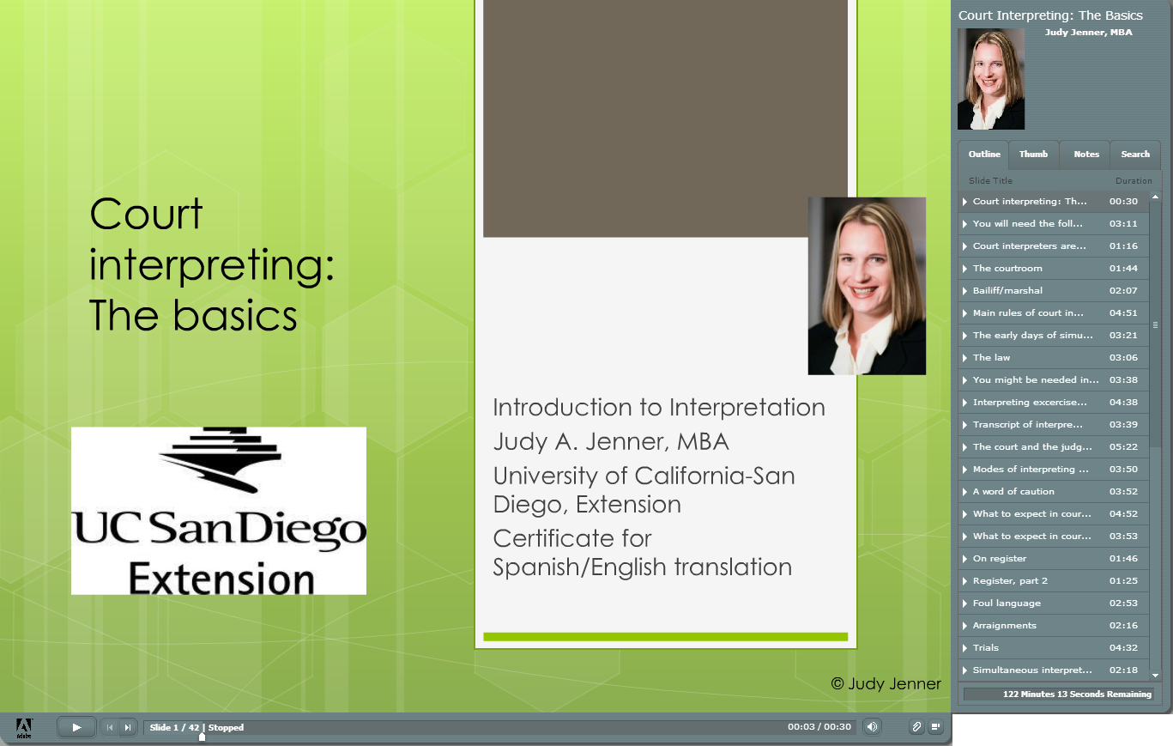Go to the 'On register' slide
Image resolution: width=1173 pixels, height=746 pixels.
coord(1054,558)
